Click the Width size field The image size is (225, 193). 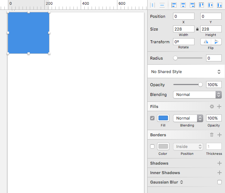(184, 29)
